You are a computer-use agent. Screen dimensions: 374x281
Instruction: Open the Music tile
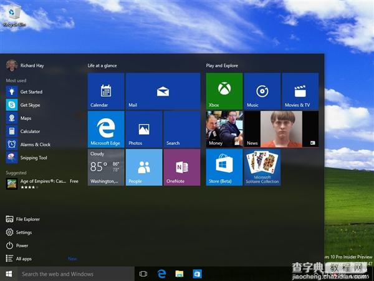coord(262,91)
